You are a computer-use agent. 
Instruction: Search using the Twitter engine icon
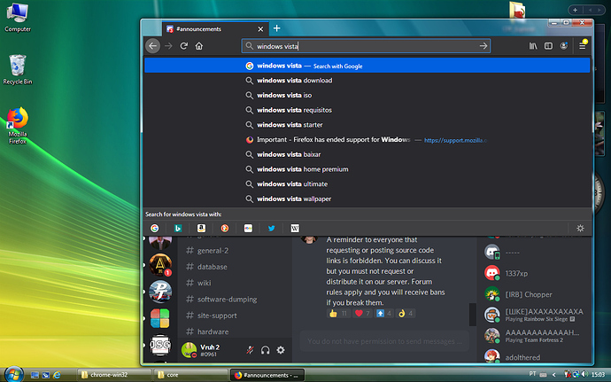[x=271, y=228]
